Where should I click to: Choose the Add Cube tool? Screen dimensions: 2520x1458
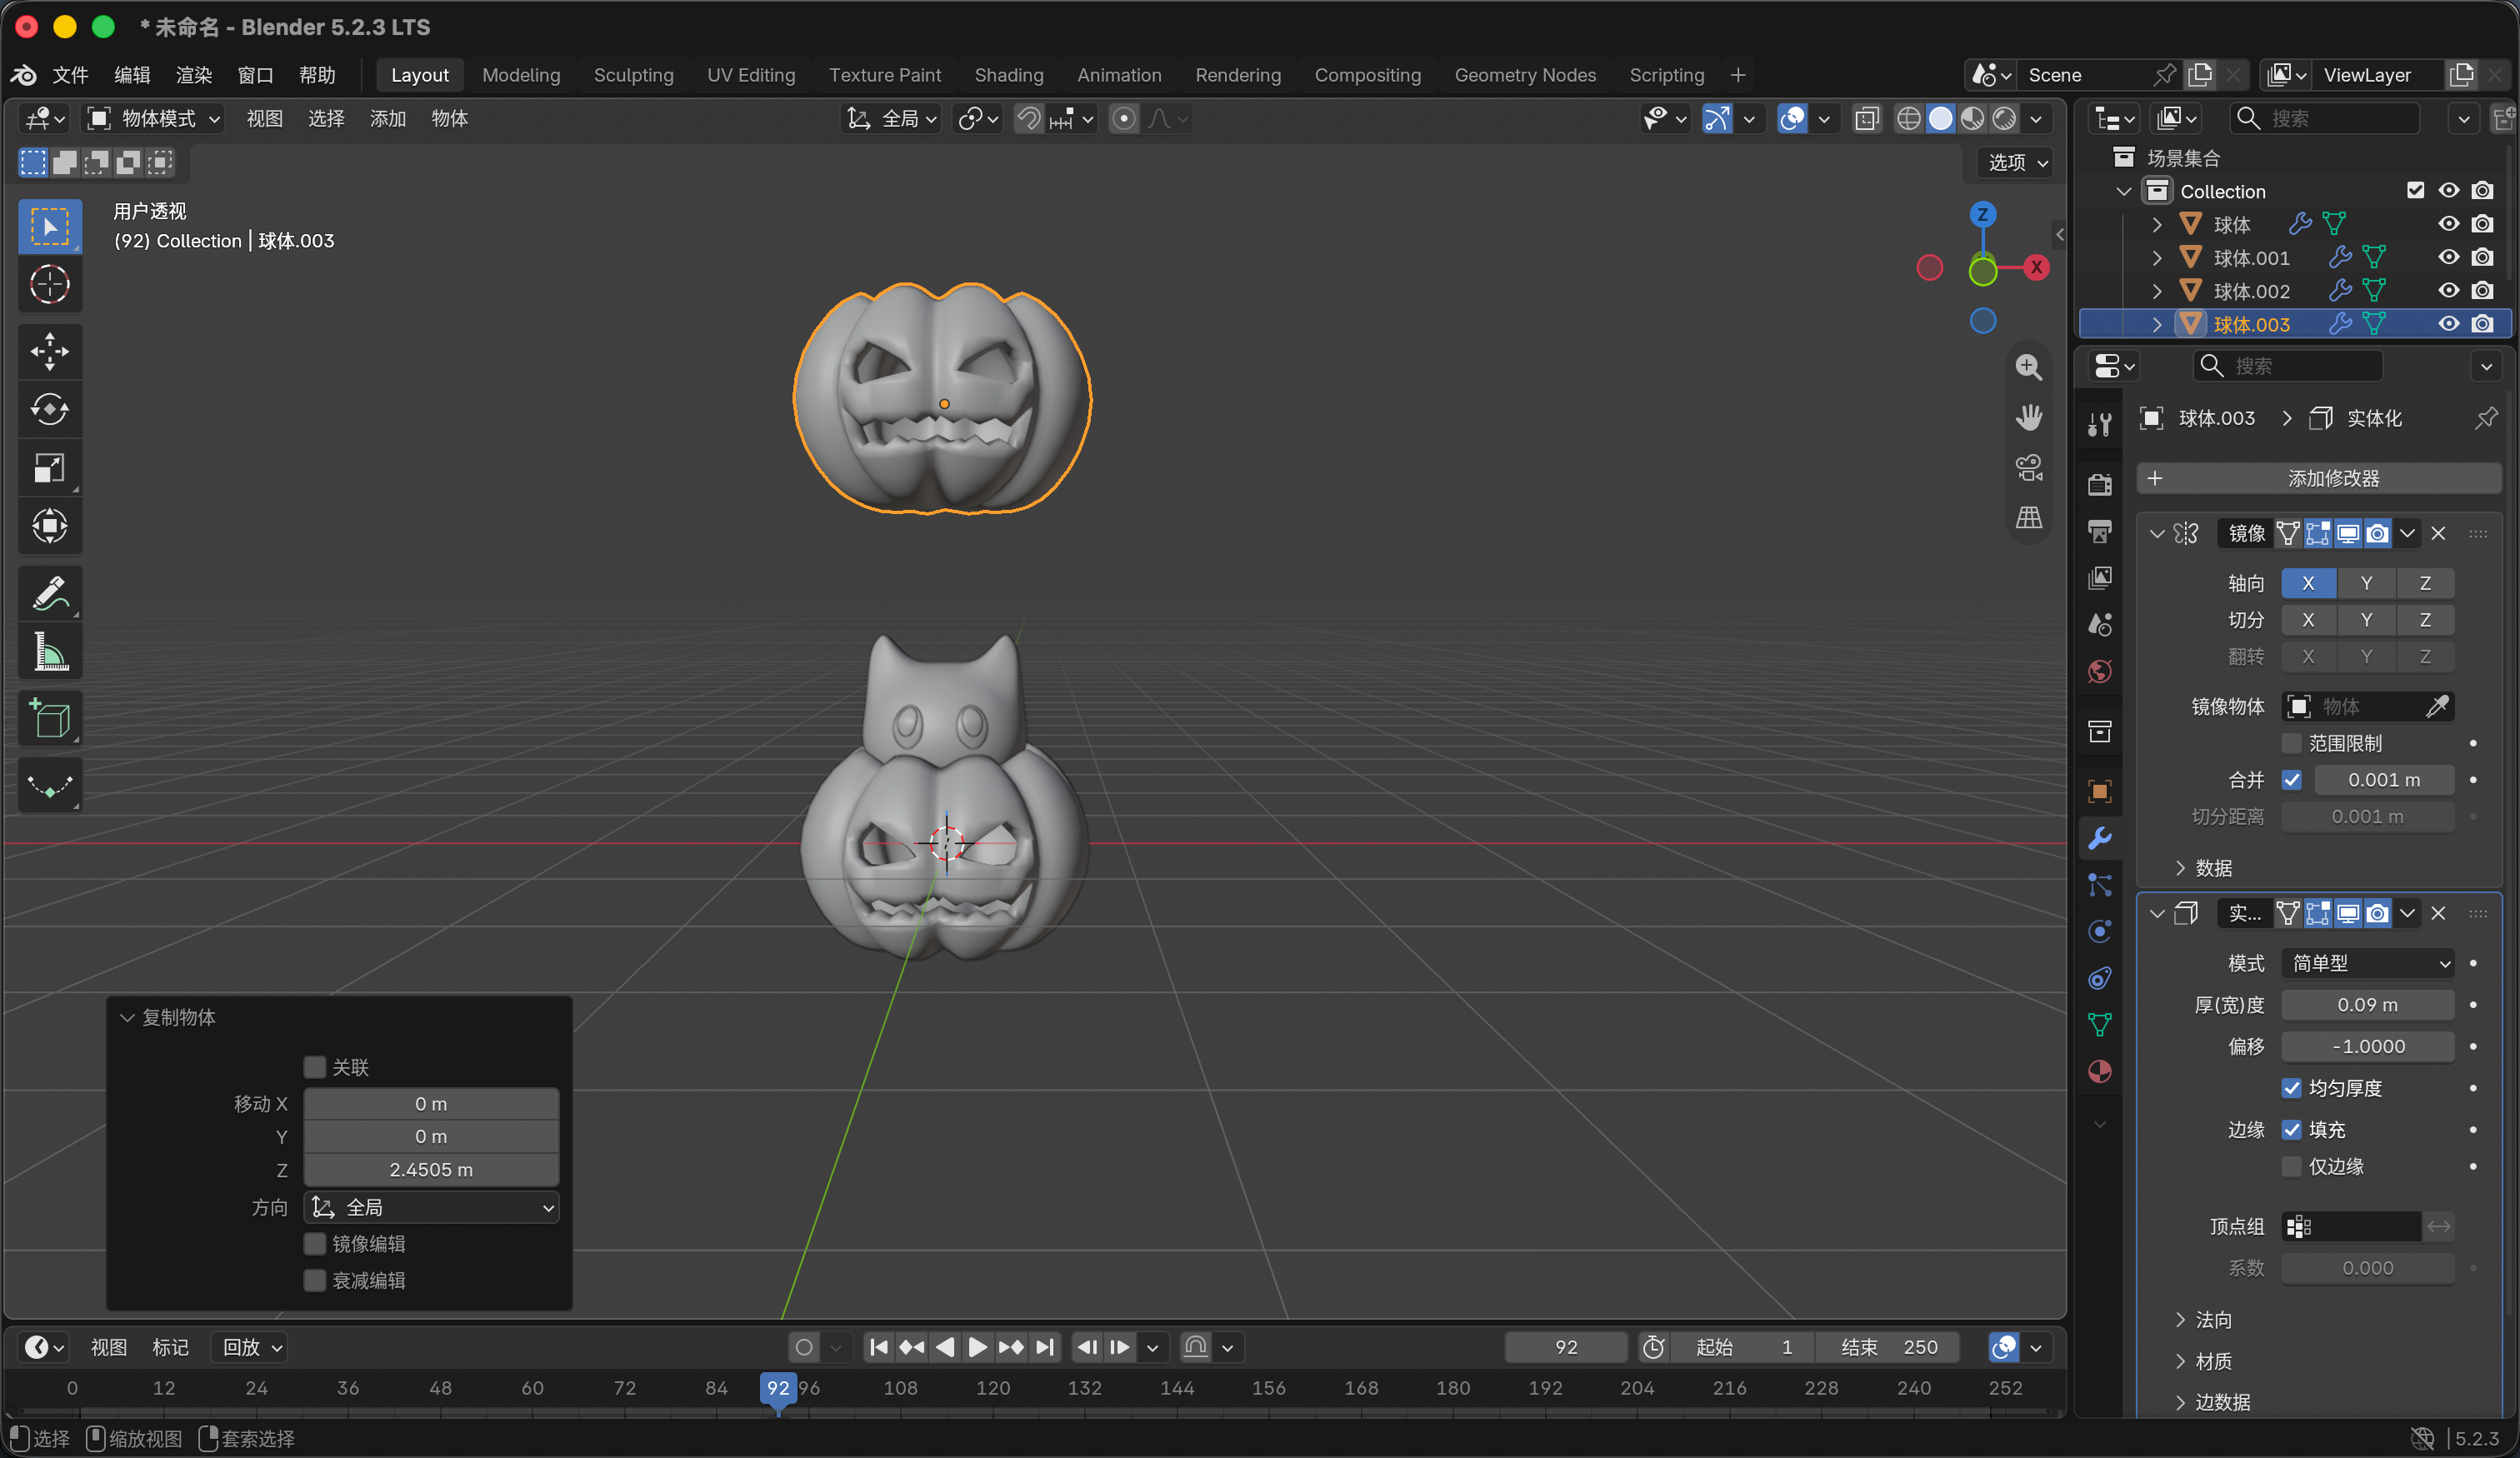50,718
